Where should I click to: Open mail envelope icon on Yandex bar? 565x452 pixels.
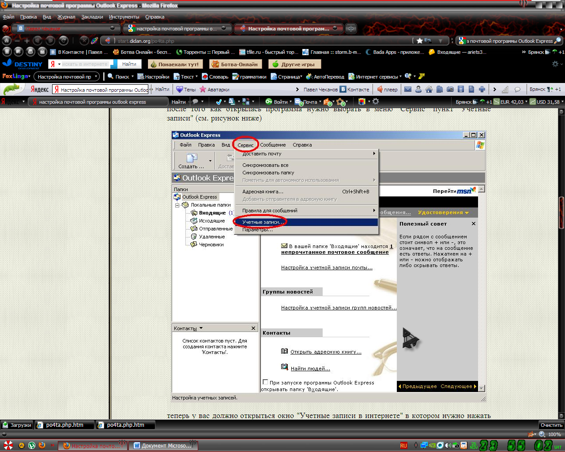tap(408, 89)
